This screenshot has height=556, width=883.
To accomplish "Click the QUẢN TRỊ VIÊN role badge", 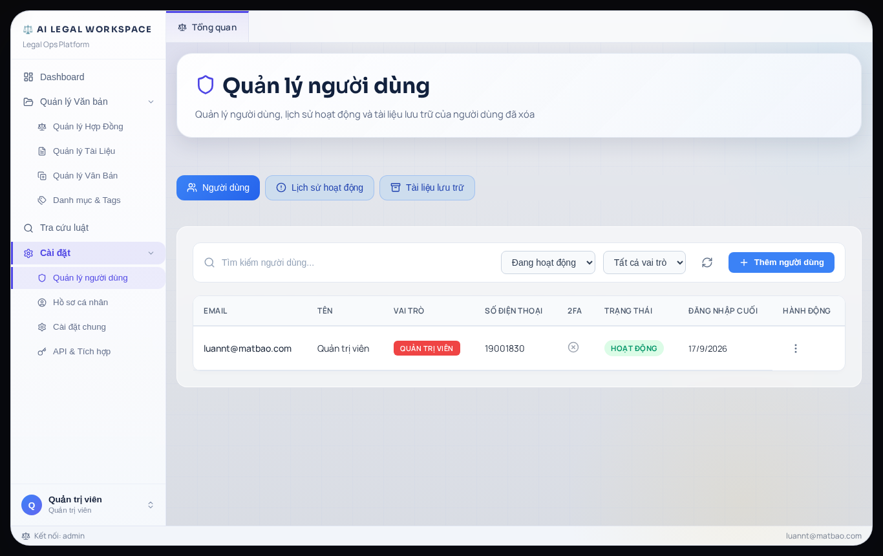I will coord(427,348).
